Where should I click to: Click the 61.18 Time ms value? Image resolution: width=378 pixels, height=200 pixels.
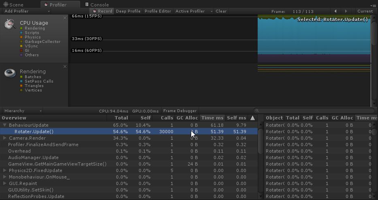point(217,125)
